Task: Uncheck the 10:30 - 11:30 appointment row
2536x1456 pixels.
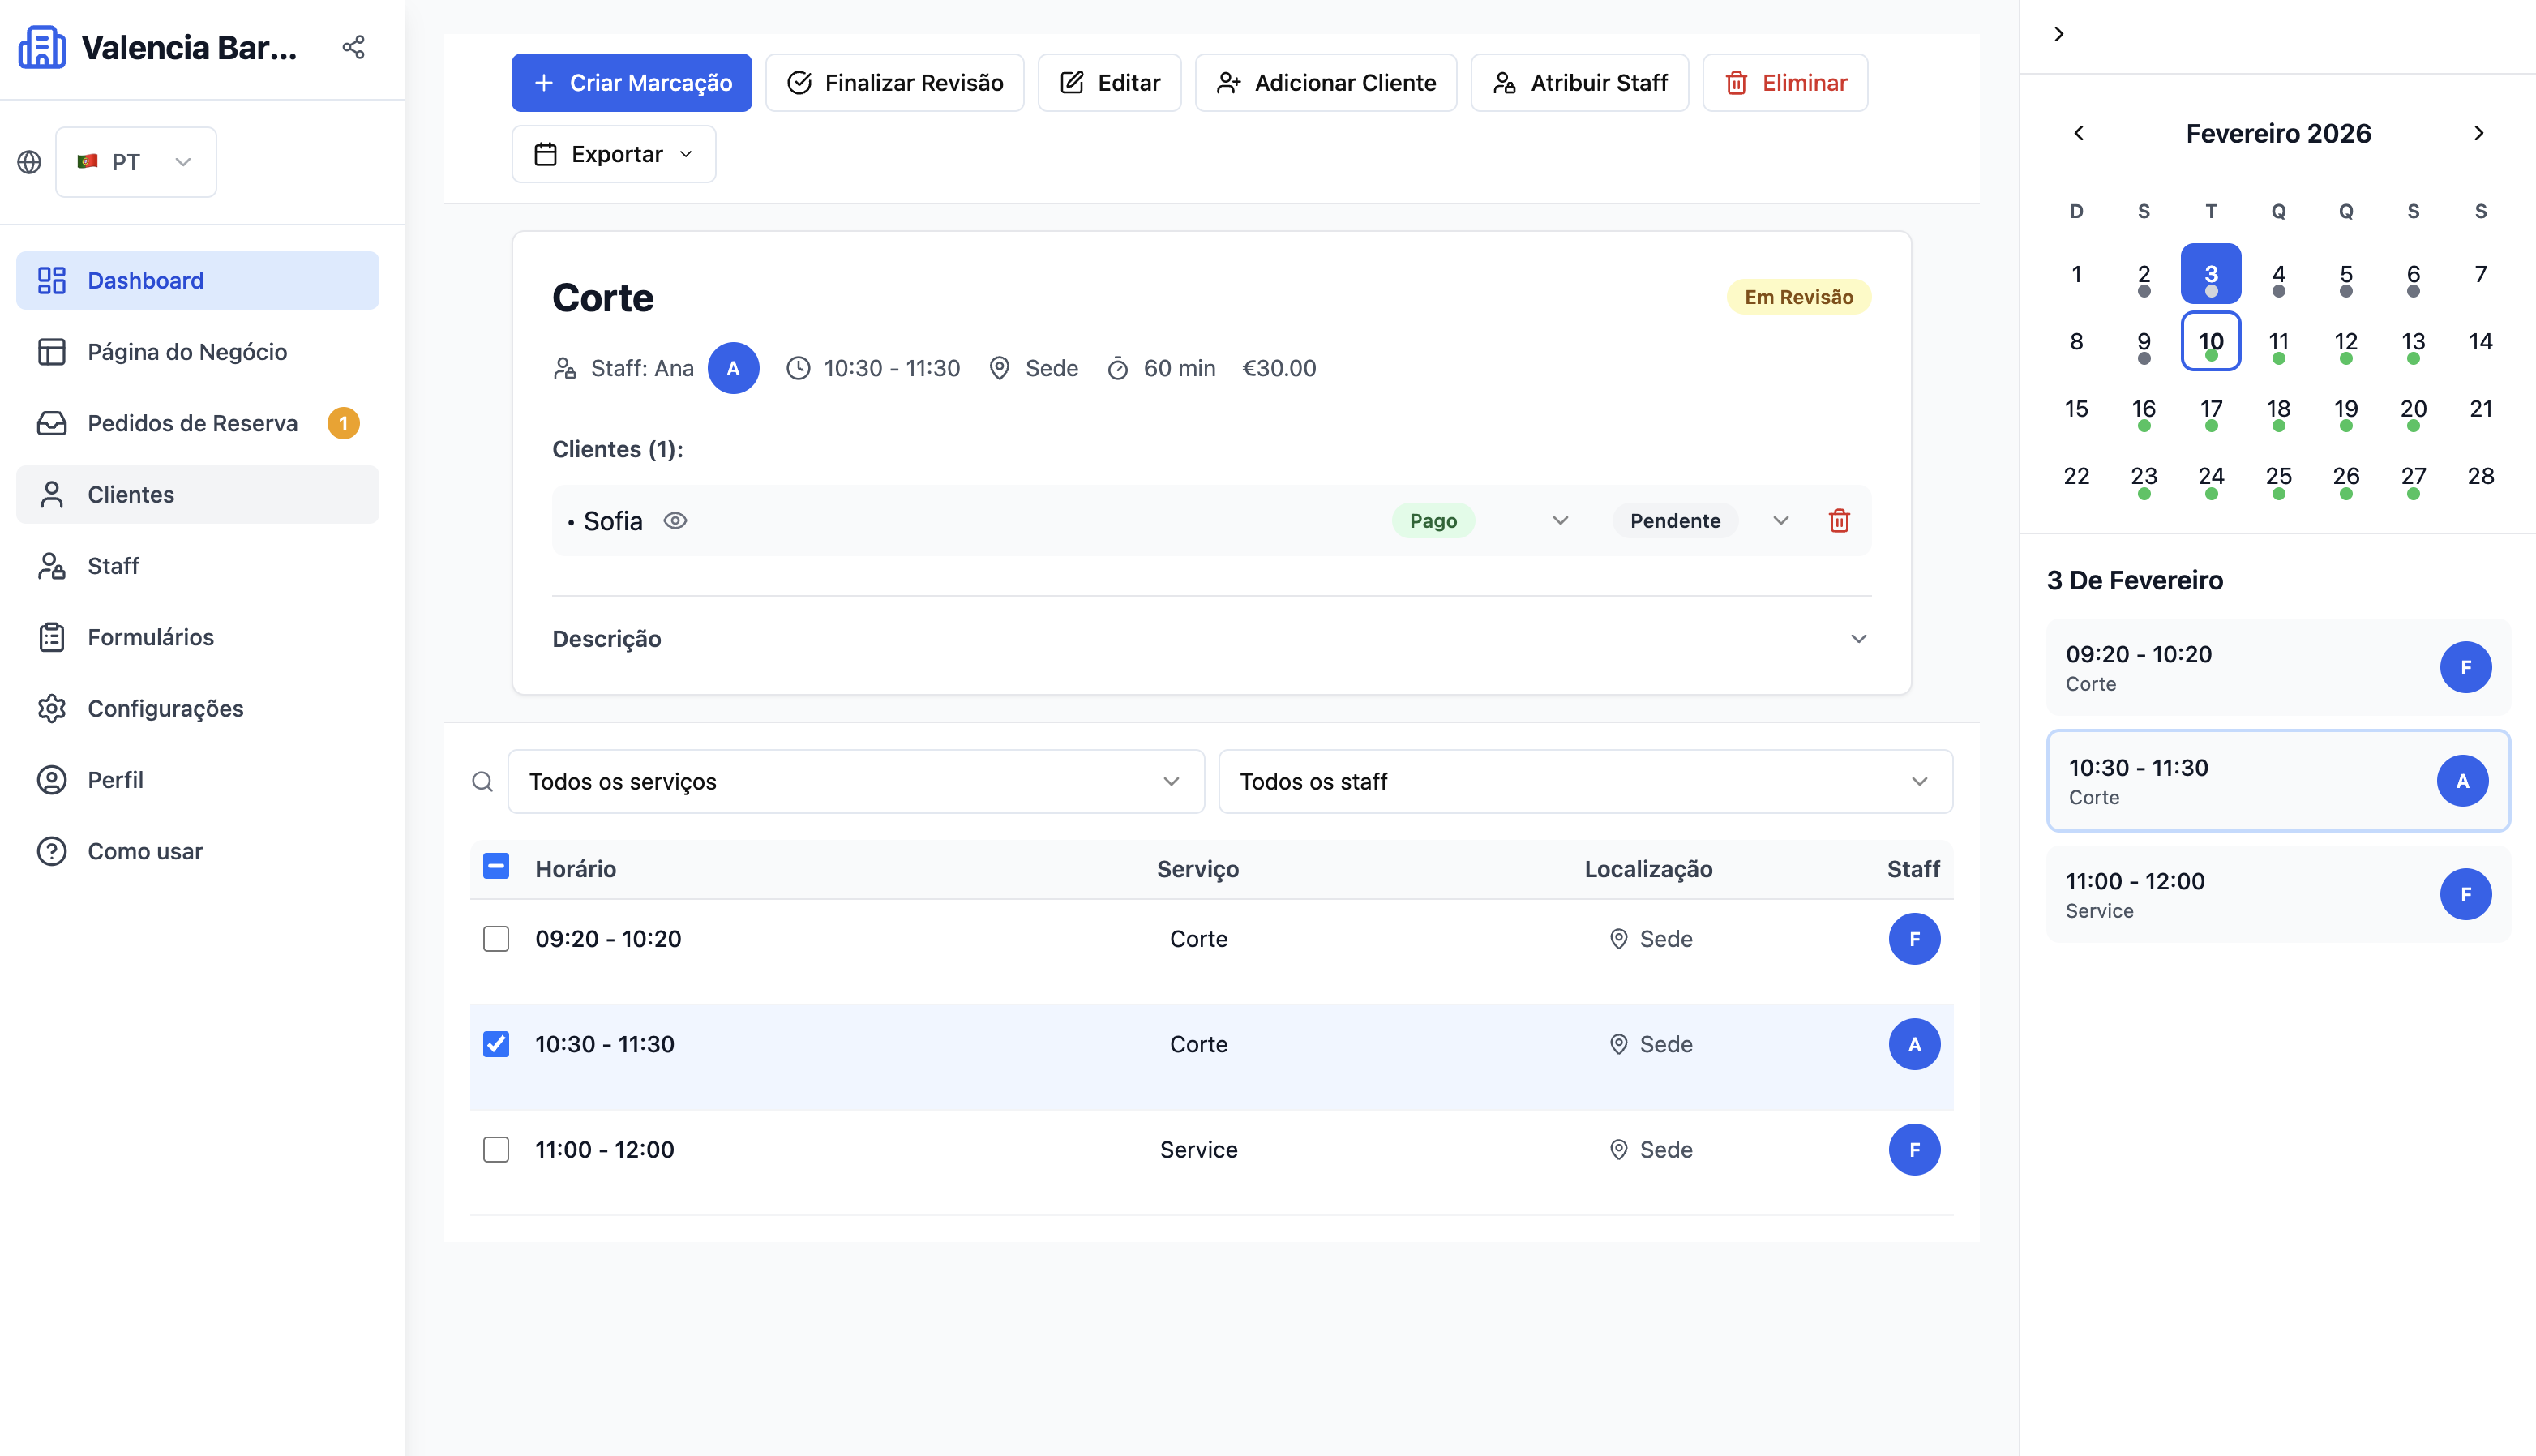Action: pos(496,1043)
